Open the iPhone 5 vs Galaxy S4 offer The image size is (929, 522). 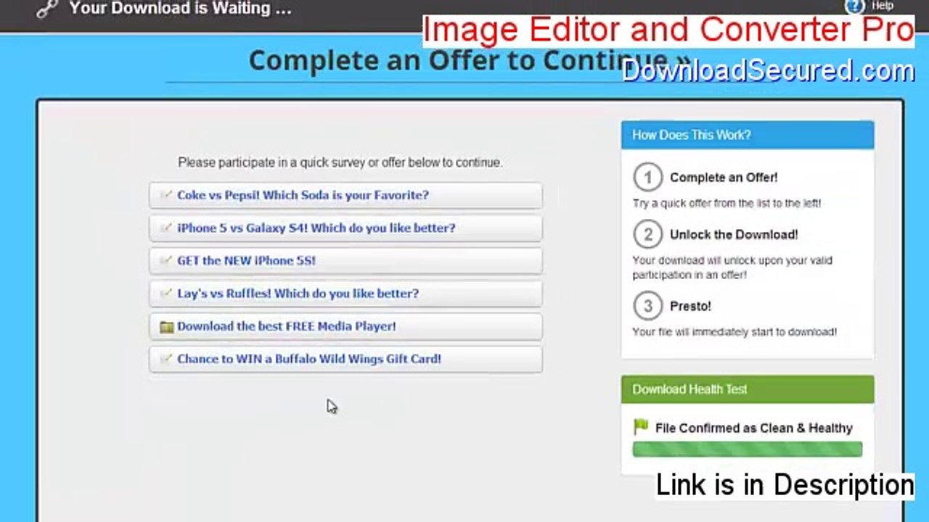[345, 228]
